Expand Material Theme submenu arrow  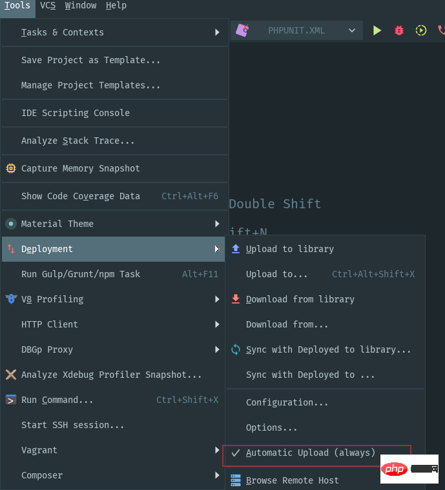click(x=217, y=224)
